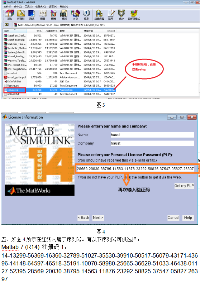Select the System_Identifi... archive icon
The image size is (200, 283).
coord(6,52)
